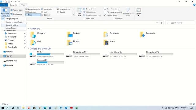The image size is (196, 110).
Task: Open Help question mark icon
Action: click(194, 5)
